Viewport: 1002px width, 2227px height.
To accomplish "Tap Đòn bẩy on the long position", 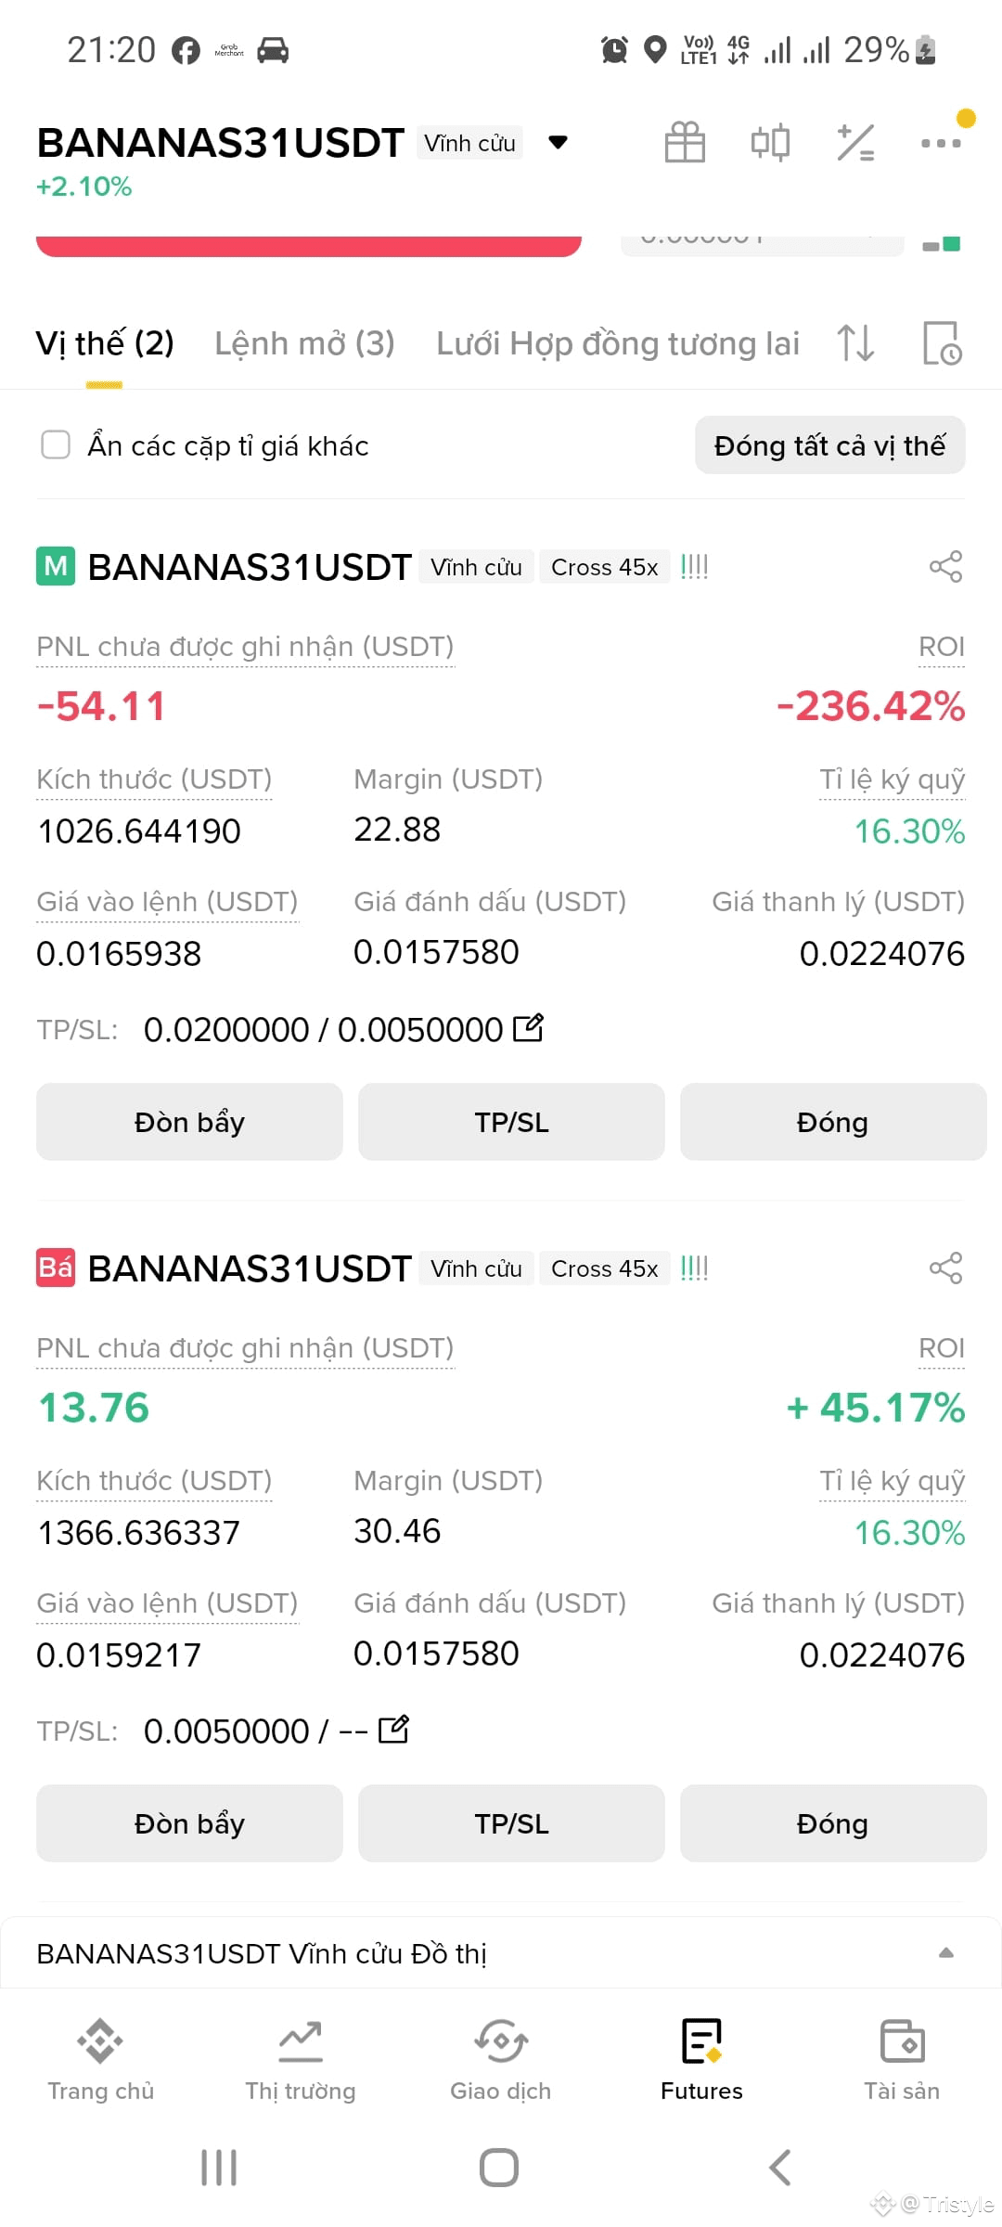I will tap(189, 1122).
